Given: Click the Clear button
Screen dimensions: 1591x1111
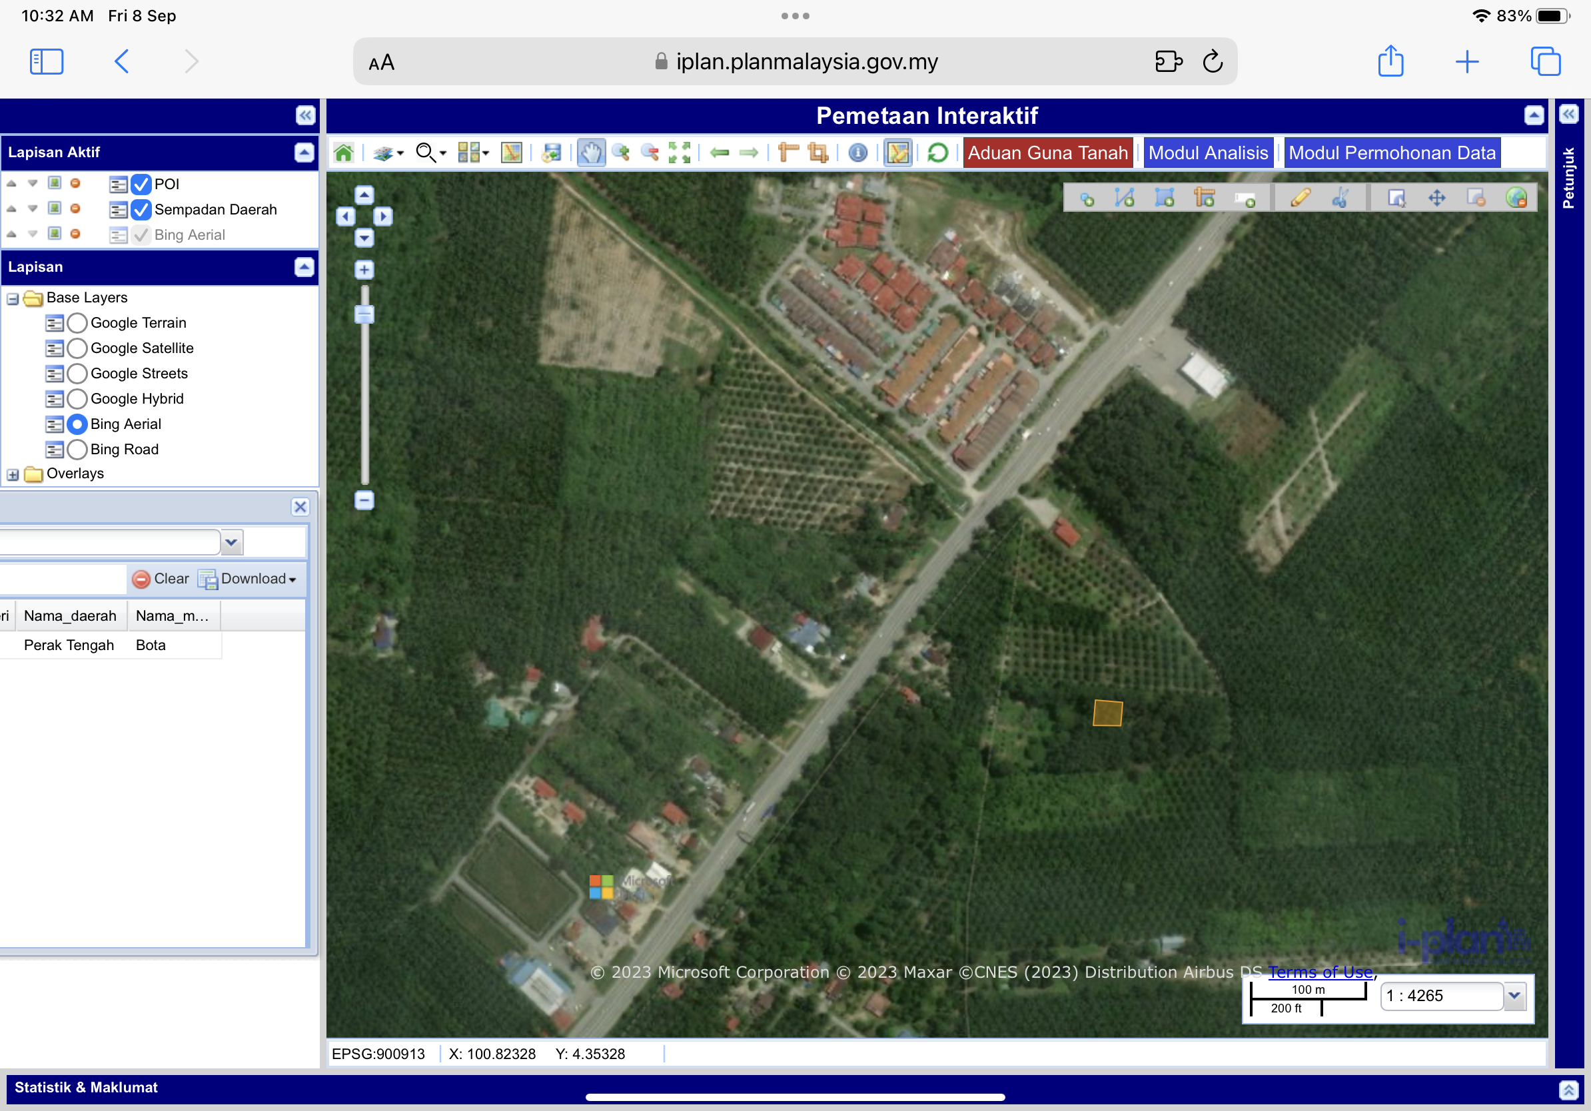Looking at the screenshot, I should point(160,578).
